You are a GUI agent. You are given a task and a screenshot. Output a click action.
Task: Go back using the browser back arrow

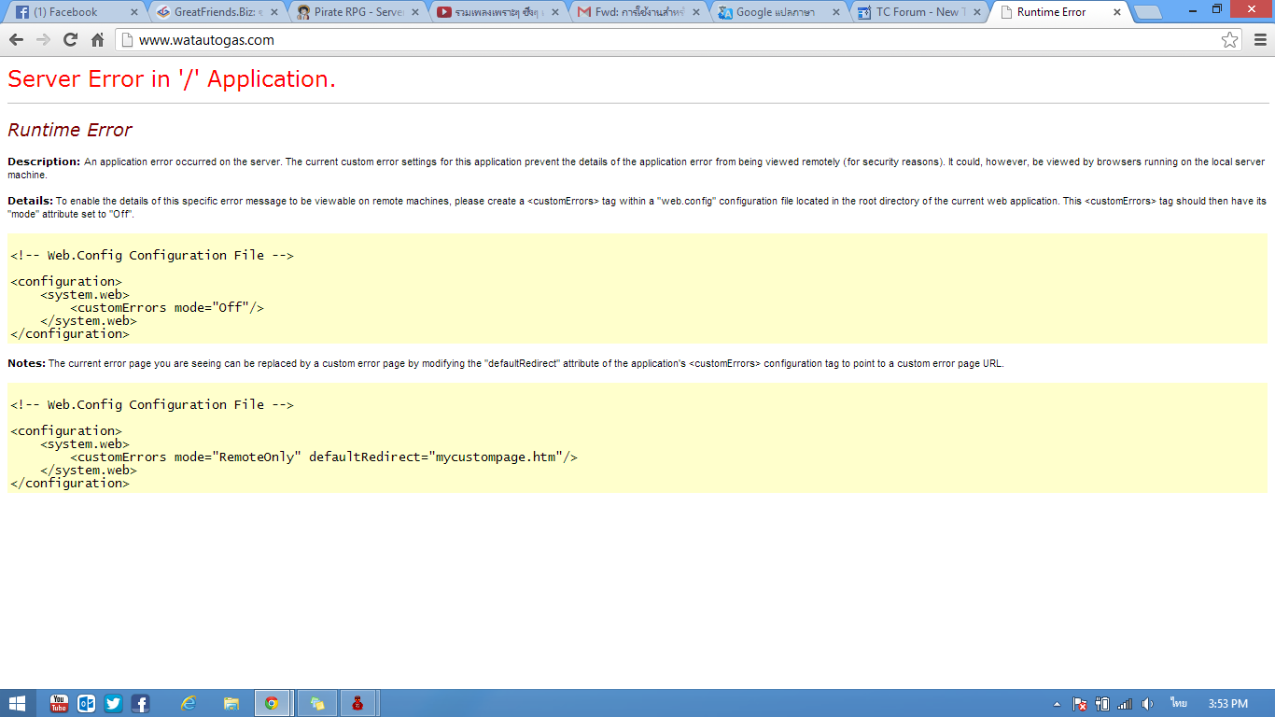(15, 40)
